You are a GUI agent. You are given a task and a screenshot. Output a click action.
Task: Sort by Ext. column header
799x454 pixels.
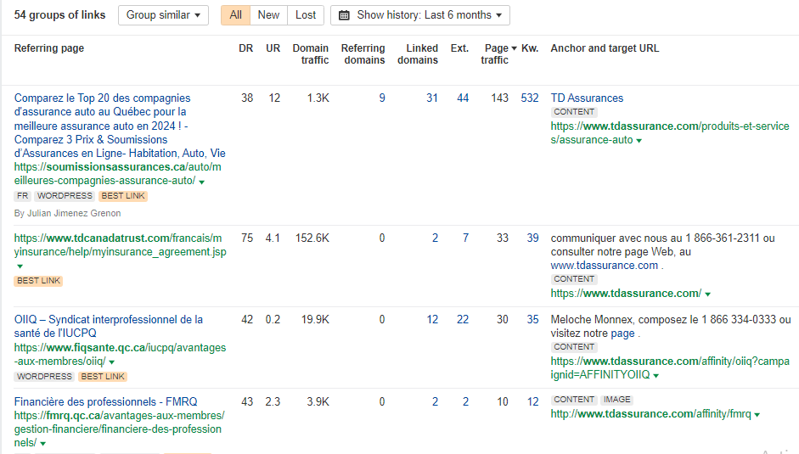coord(459,48)
